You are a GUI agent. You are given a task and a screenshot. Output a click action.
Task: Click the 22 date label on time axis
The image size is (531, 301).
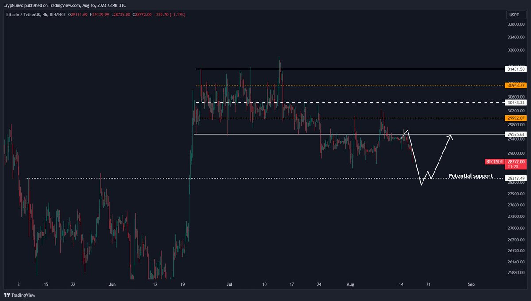[73, 284]
